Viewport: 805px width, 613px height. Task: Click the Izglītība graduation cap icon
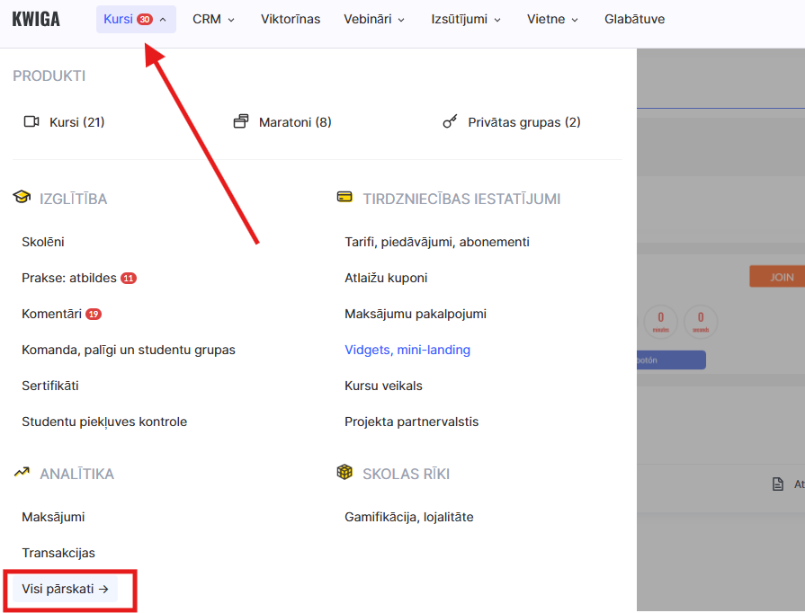(22, 198)
